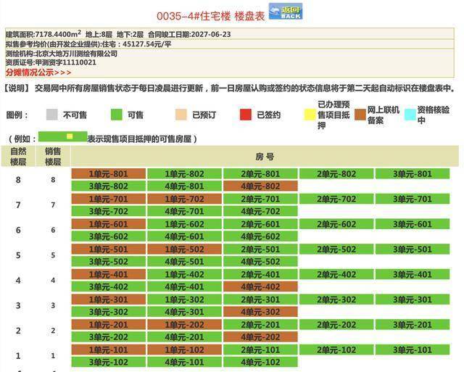Click unit 4单元-402 on floor 4
Image resolution: width=464 pixels, height=372 pixels.
tap(260, 287)
